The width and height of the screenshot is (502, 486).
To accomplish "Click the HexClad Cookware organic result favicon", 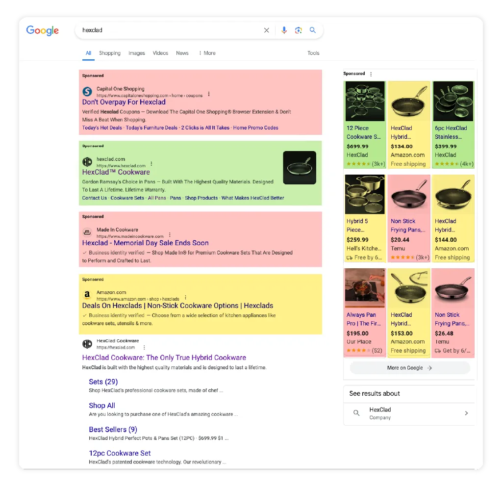I will click(x=87, y=344).
